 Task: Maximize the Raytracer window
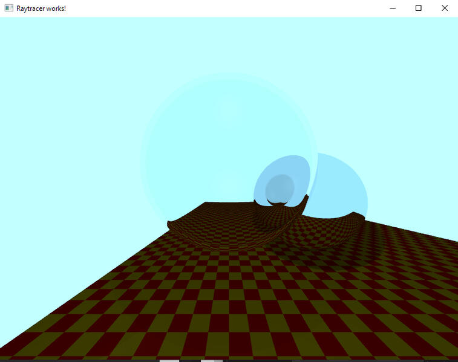(x=418, y=8)
